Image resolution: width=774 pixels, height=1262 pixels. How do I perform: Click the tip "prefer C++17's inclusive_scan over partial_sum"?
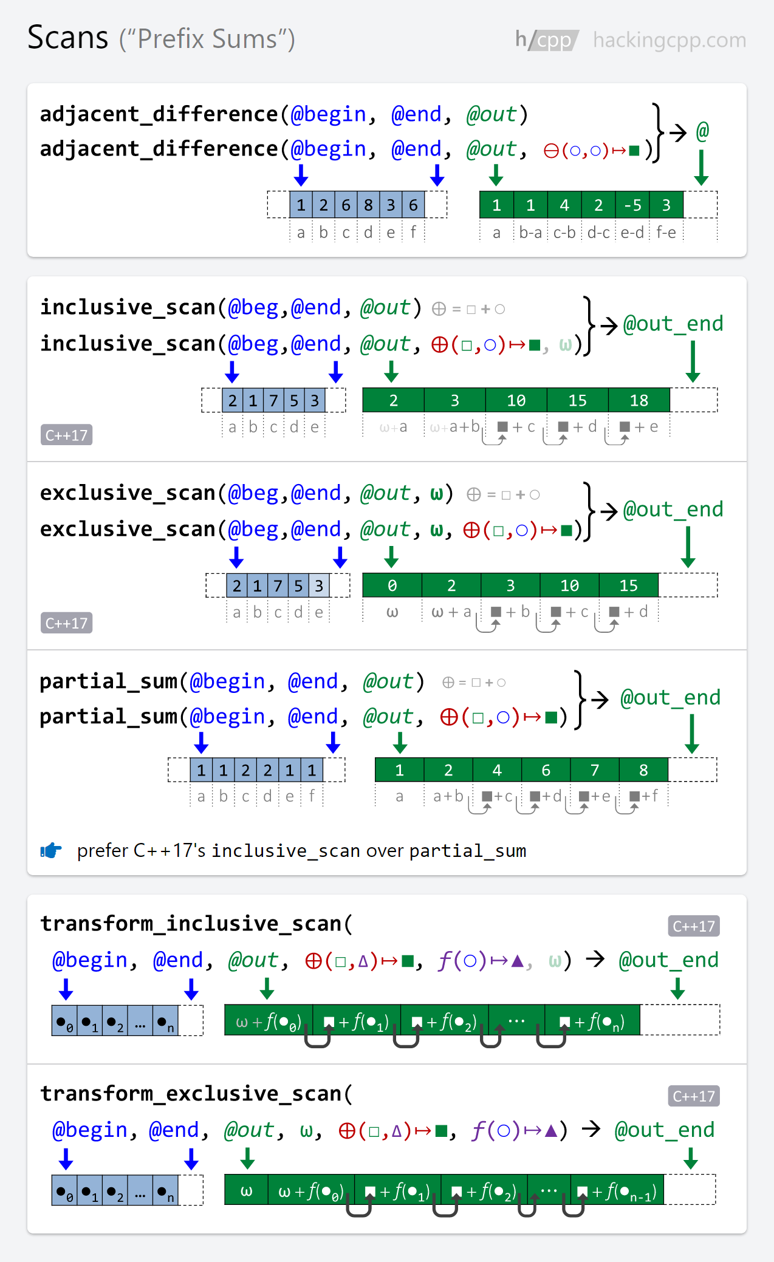[x=301, y=851]
